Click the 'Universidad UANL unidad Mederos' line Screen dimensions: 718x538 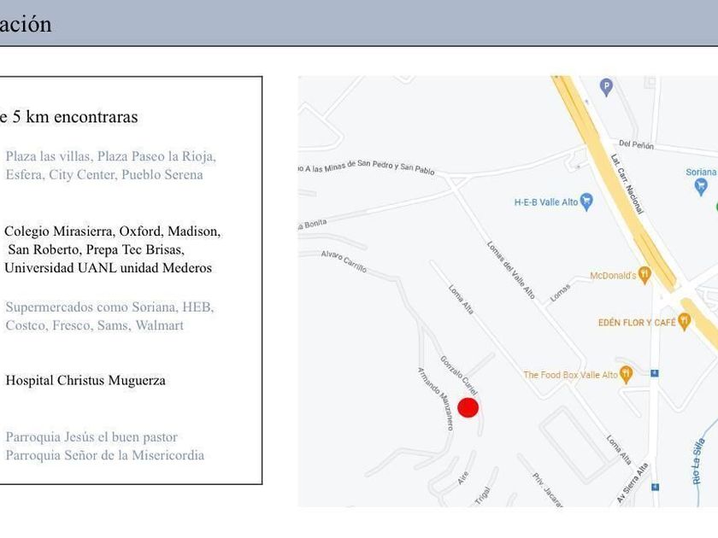coord(108,267)
